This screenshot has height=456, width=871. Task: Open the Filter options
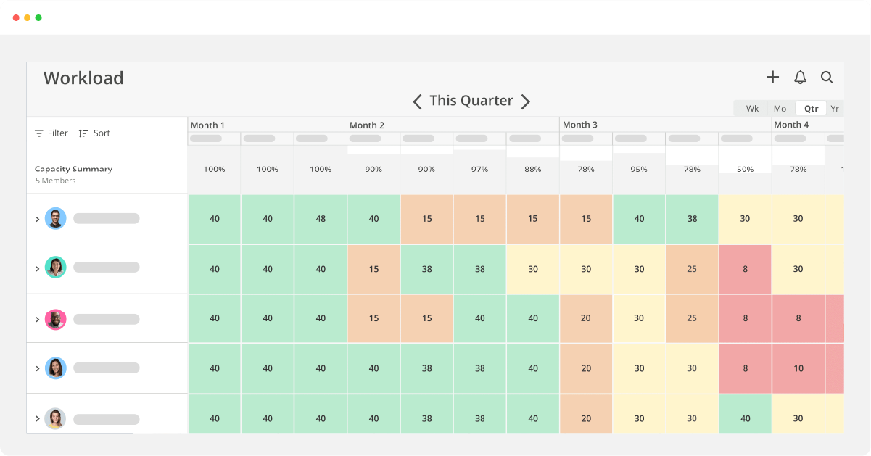point(51,133)
